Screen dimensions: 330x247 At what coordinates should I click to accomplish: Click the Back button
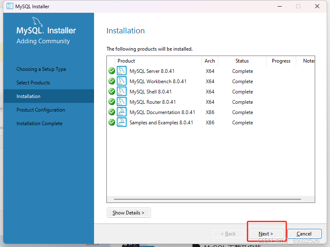tap(229, 234)
